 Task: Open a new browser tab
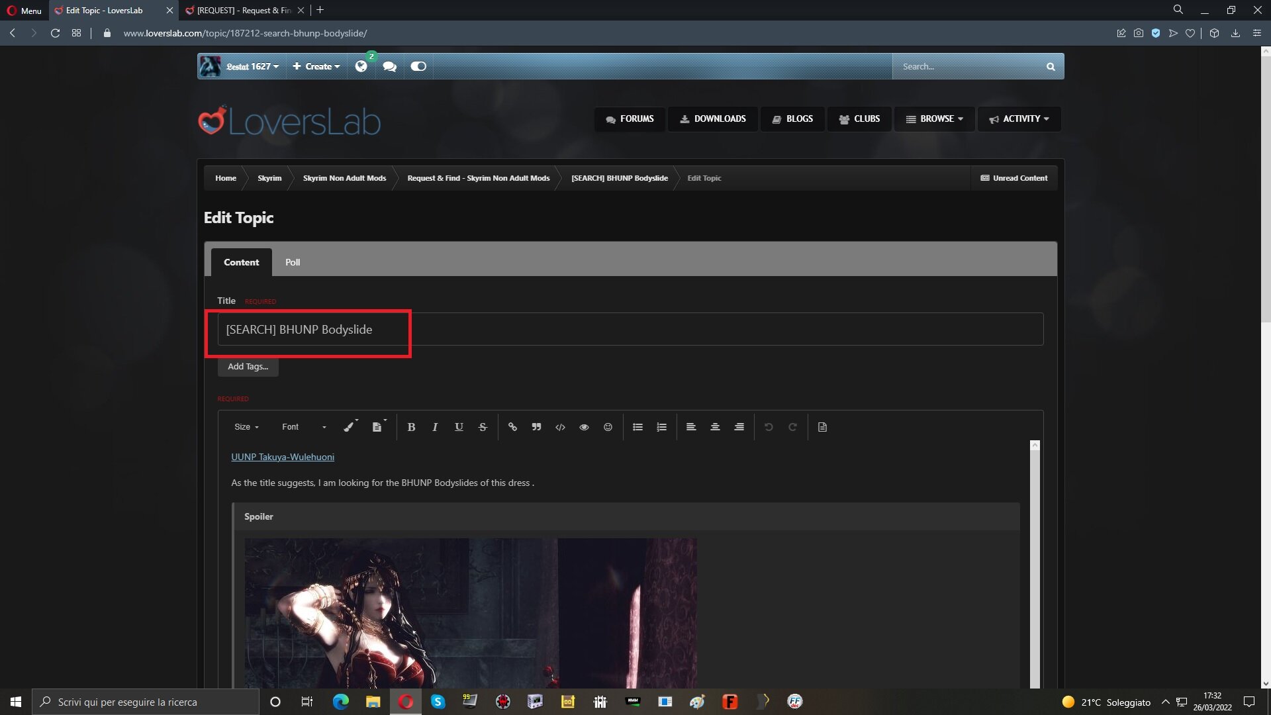(320, 10)
